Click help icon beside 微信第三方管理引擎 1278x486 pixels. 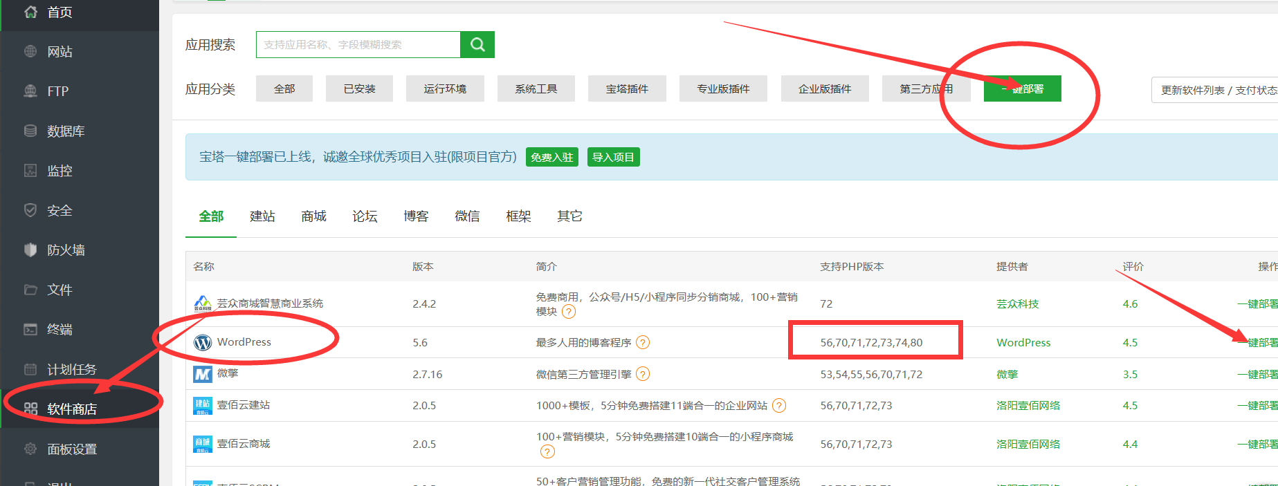(x=643, y=374)
